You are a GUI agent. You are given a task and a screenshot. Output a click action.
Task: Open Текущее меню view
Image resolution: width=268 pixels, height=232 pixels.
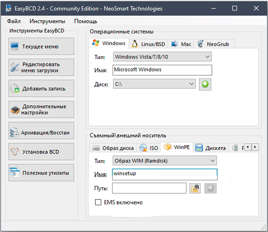(41, 46)
